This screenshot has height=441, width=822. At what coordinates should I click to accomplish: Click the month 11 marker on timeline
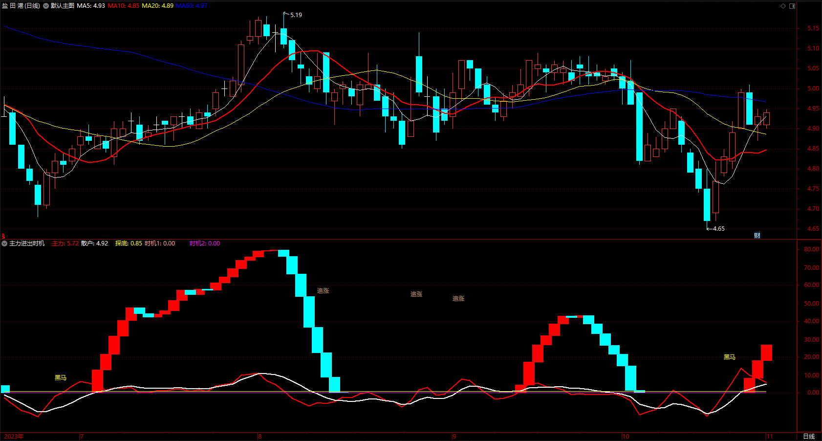click(x=770, y=437)
